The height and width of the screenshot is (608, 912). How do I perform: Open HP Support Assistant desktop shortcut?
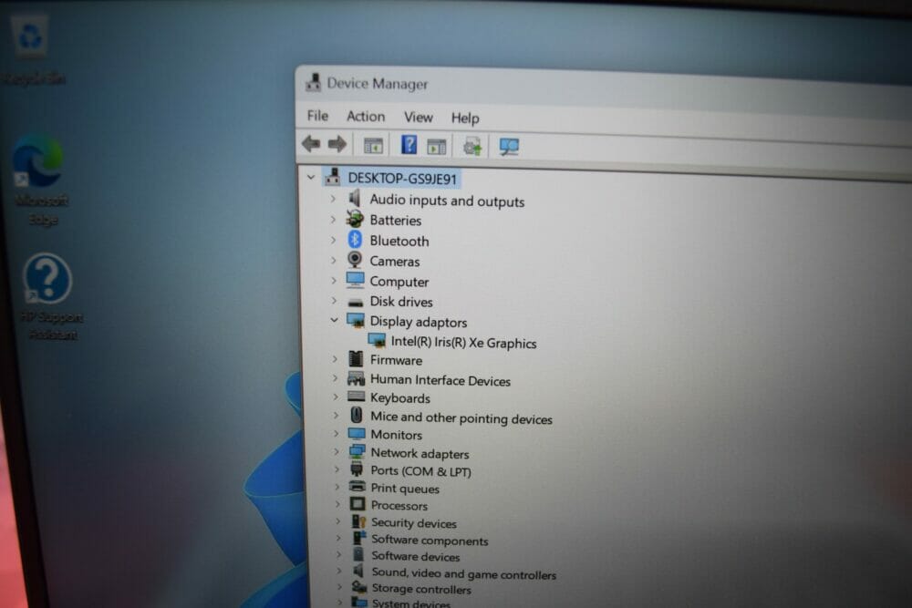[50, 296]
